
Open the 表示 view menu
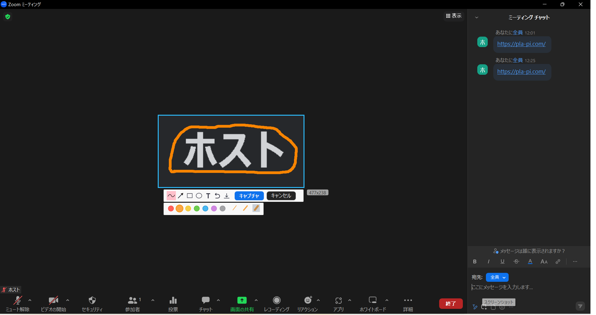point(454,16)
